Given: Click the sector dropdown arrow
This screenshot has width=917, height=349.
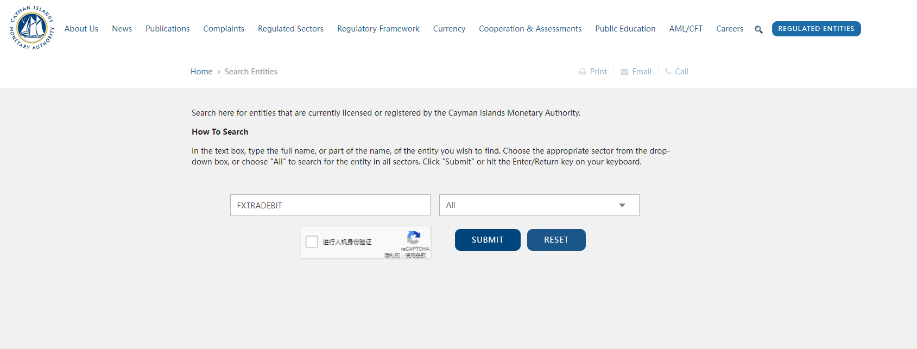Looking at the screenshot, I should click(x=622, y=205).
